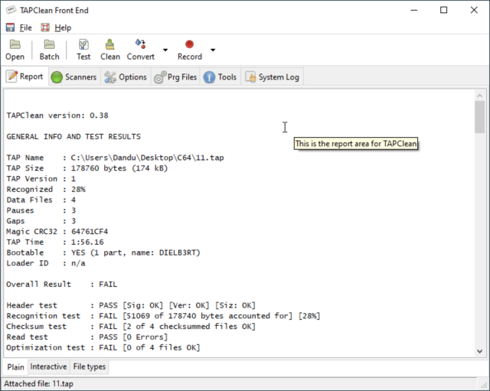Click 'Loader ID : n/a' line

[46, 263]
